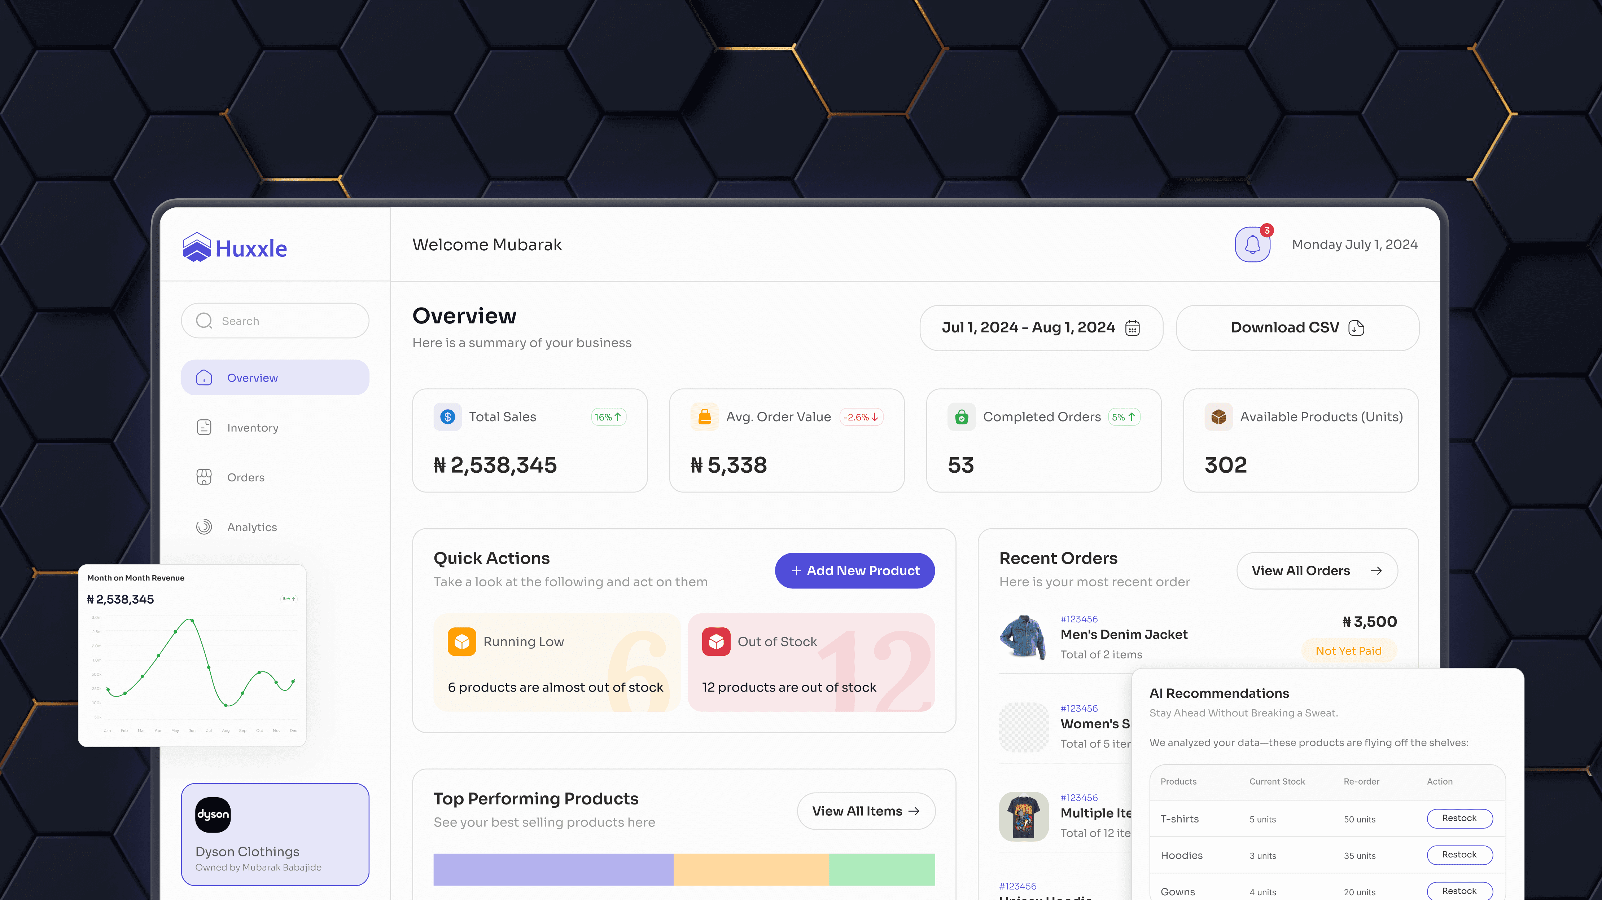Open the Running Low card
The height and width of the screenshot is (900, 1602).
[x=557, y=663]
